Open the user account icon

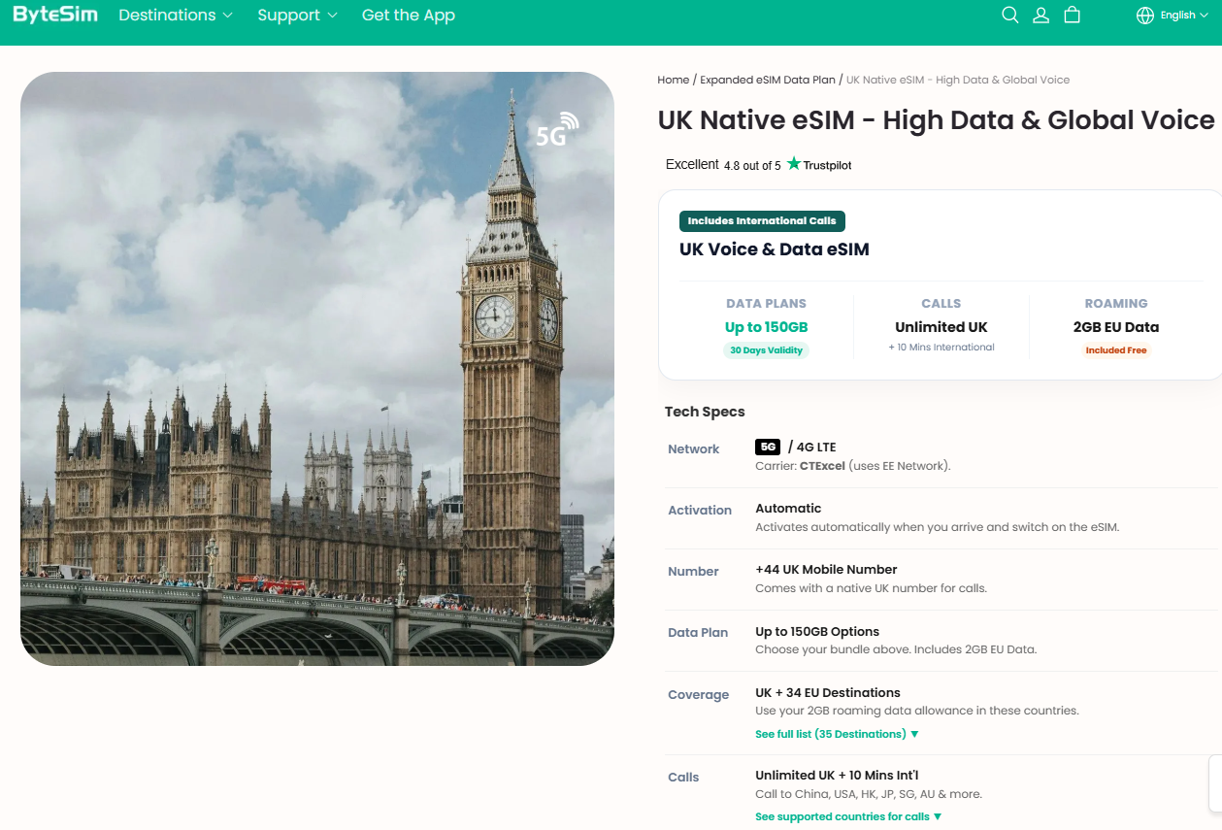pos(1040,15)
